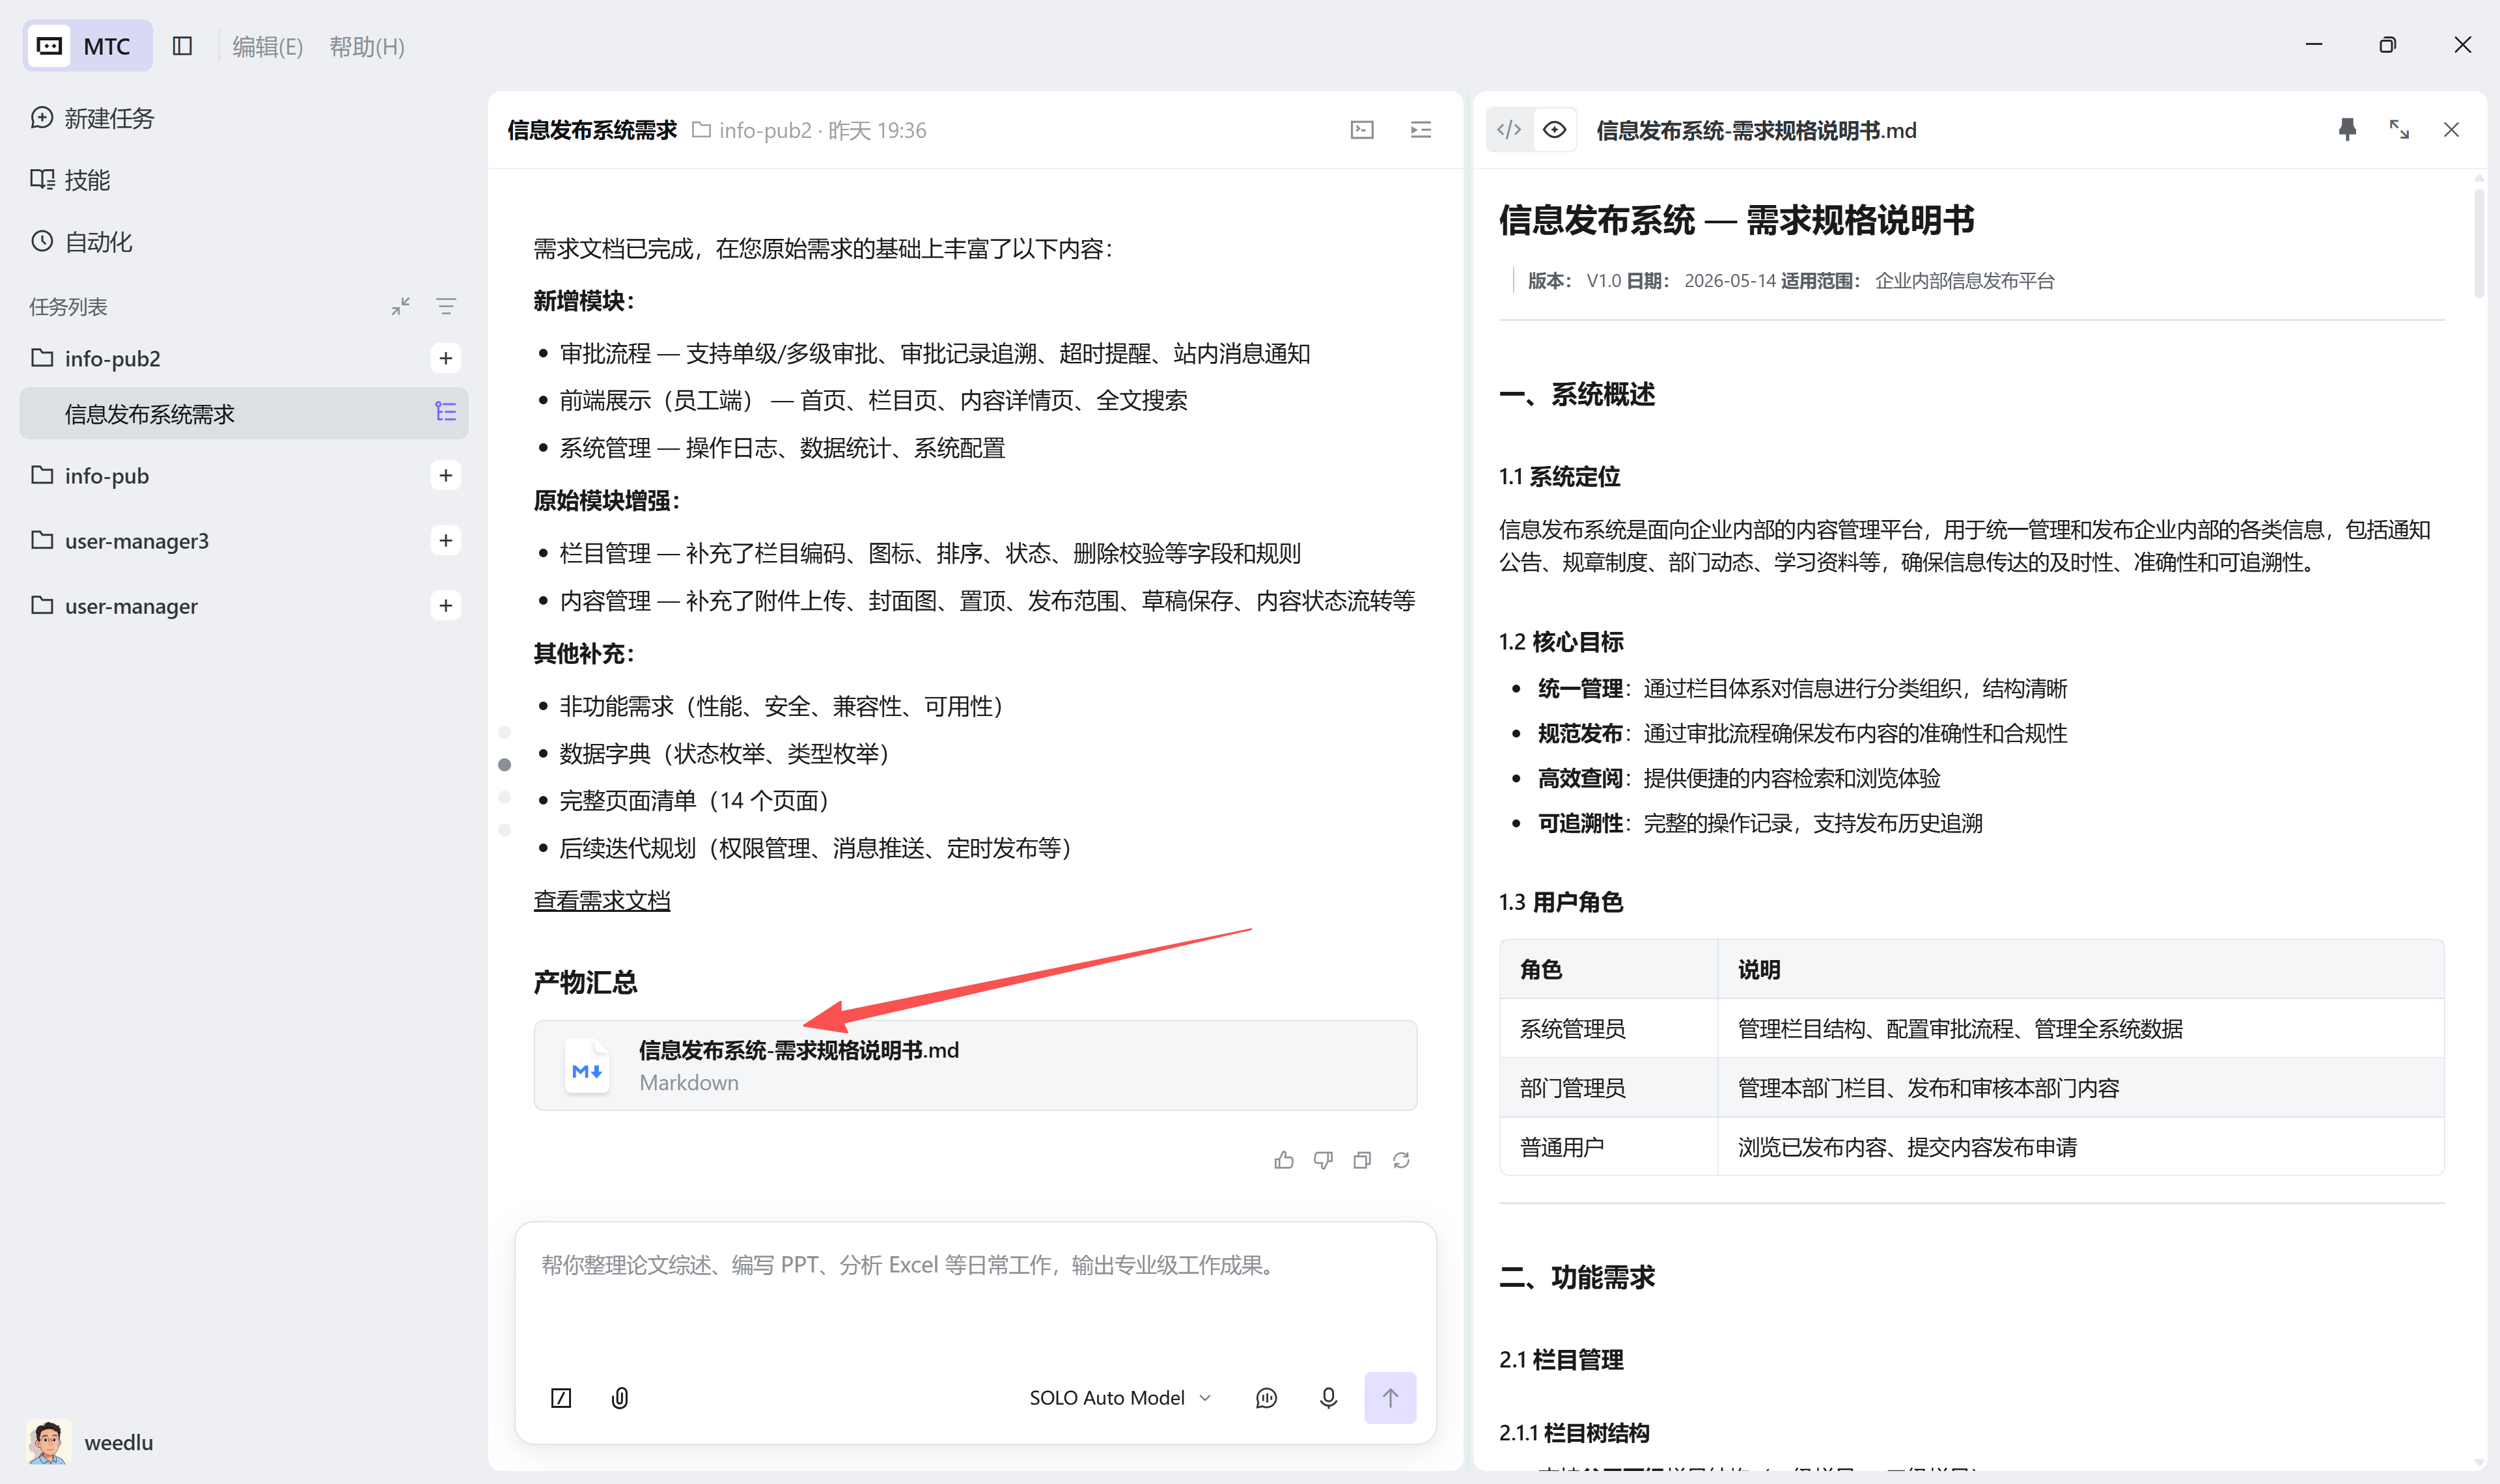Collapse all task list folders icon

[x=401, y=307]
